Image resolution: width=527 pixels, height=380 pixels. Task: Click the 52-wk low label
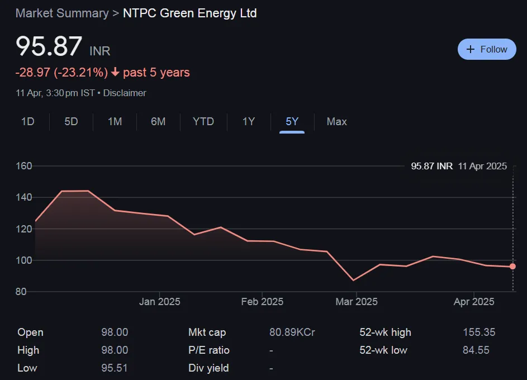pyautogui.click(x=383, y=350)
